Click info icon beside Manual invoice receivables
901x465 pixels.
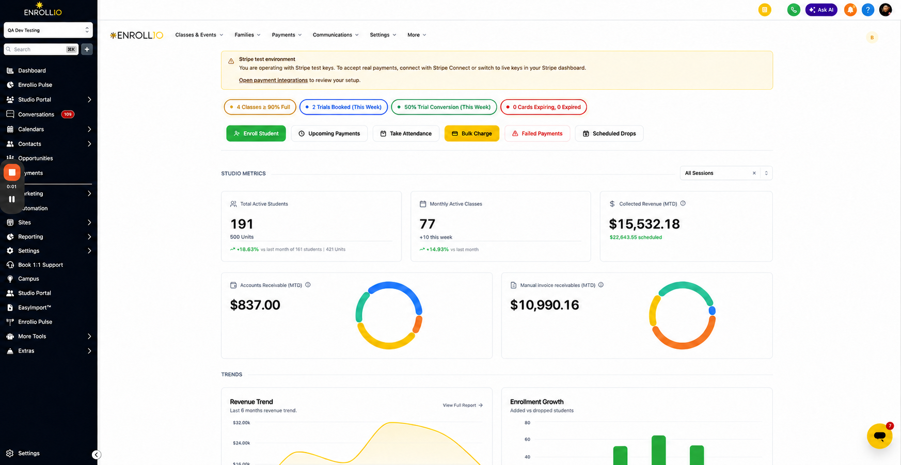601,285
